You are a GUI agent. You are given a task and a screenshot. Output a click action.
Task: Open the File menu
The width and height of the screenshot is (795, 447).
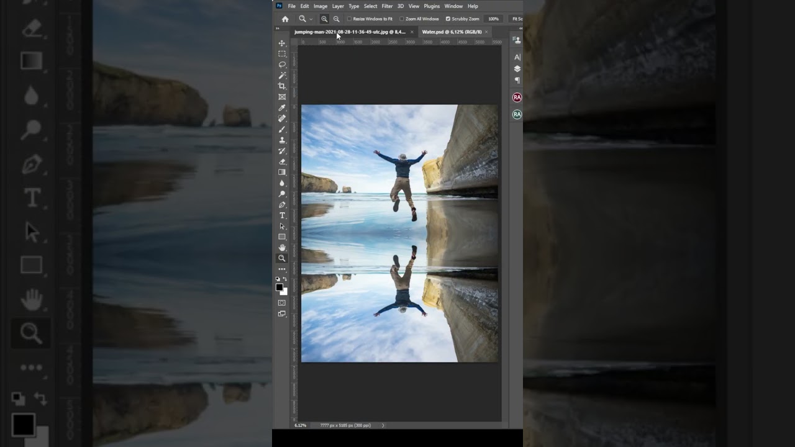coord(291,6)
